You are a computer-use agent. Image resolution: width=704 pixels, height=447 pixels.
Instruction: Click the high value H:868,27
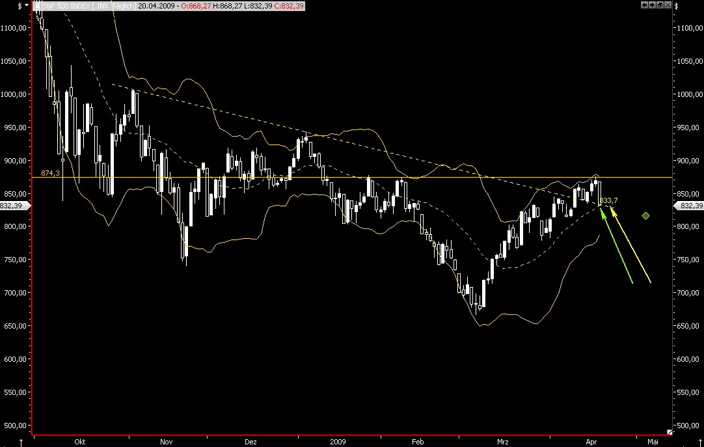coord(228,6)
